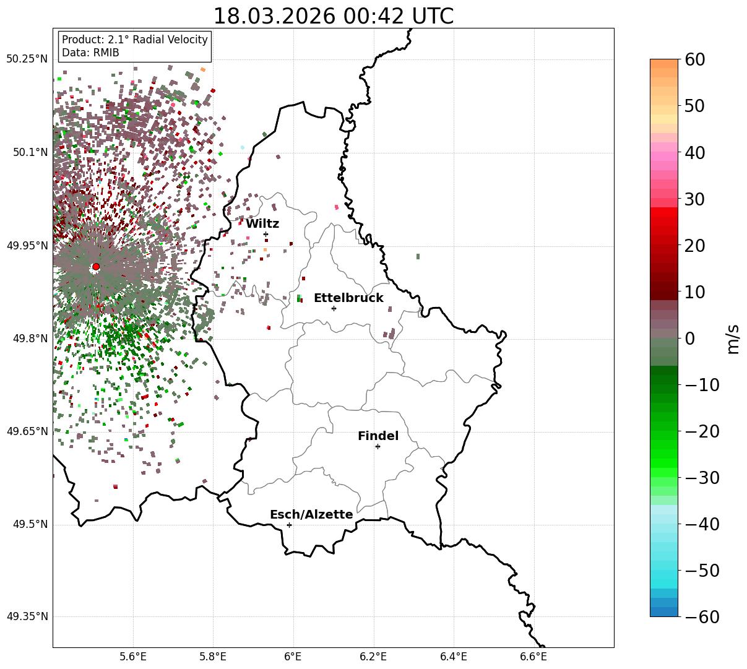Click the 6°E longitude label
The image size is (747, 669).
[293, 656]
